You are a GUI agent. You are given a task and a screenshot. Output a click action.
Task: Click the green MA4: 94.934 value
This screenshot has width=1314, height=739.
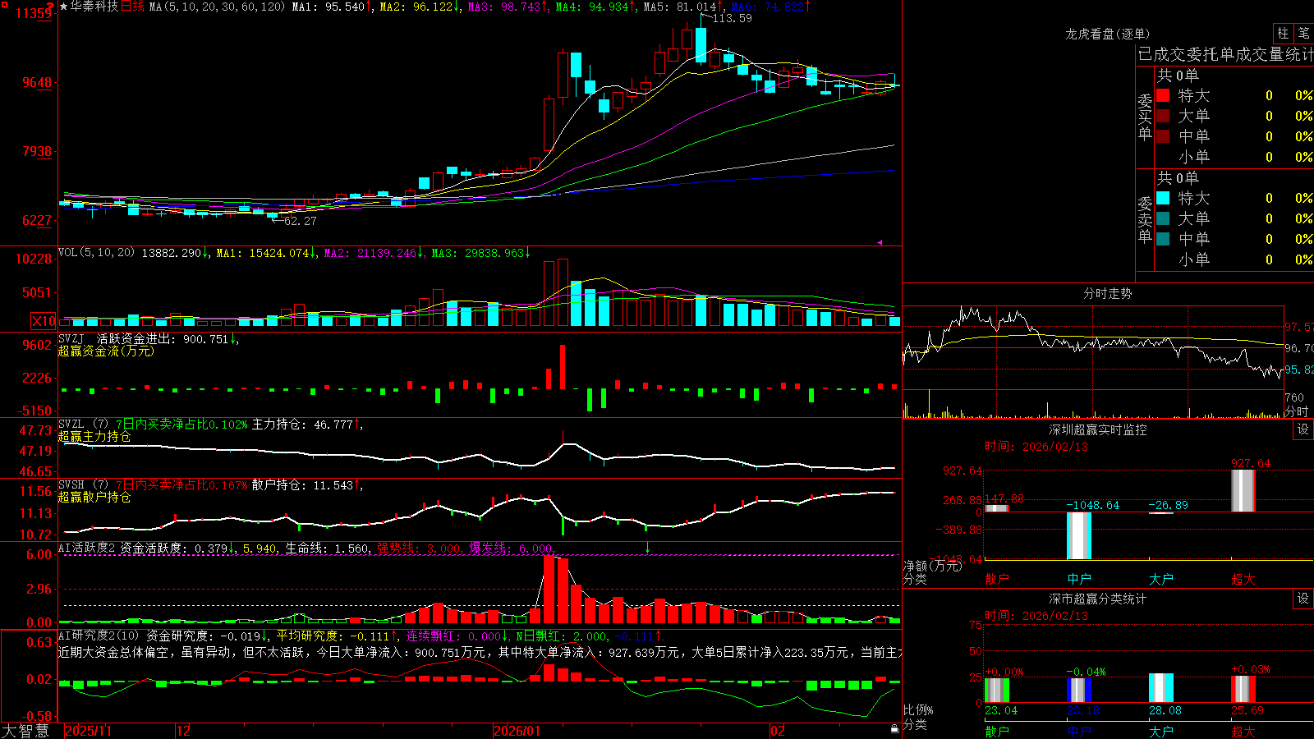click(x=596, y=7)
